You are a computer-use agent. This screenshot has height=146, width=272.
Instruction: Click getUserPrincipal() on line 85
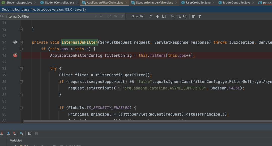[x=206, y=114]
